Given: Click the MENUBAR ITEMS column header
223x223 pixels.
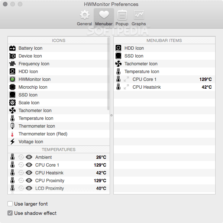Looking at the screenshot, I should 164,40.
